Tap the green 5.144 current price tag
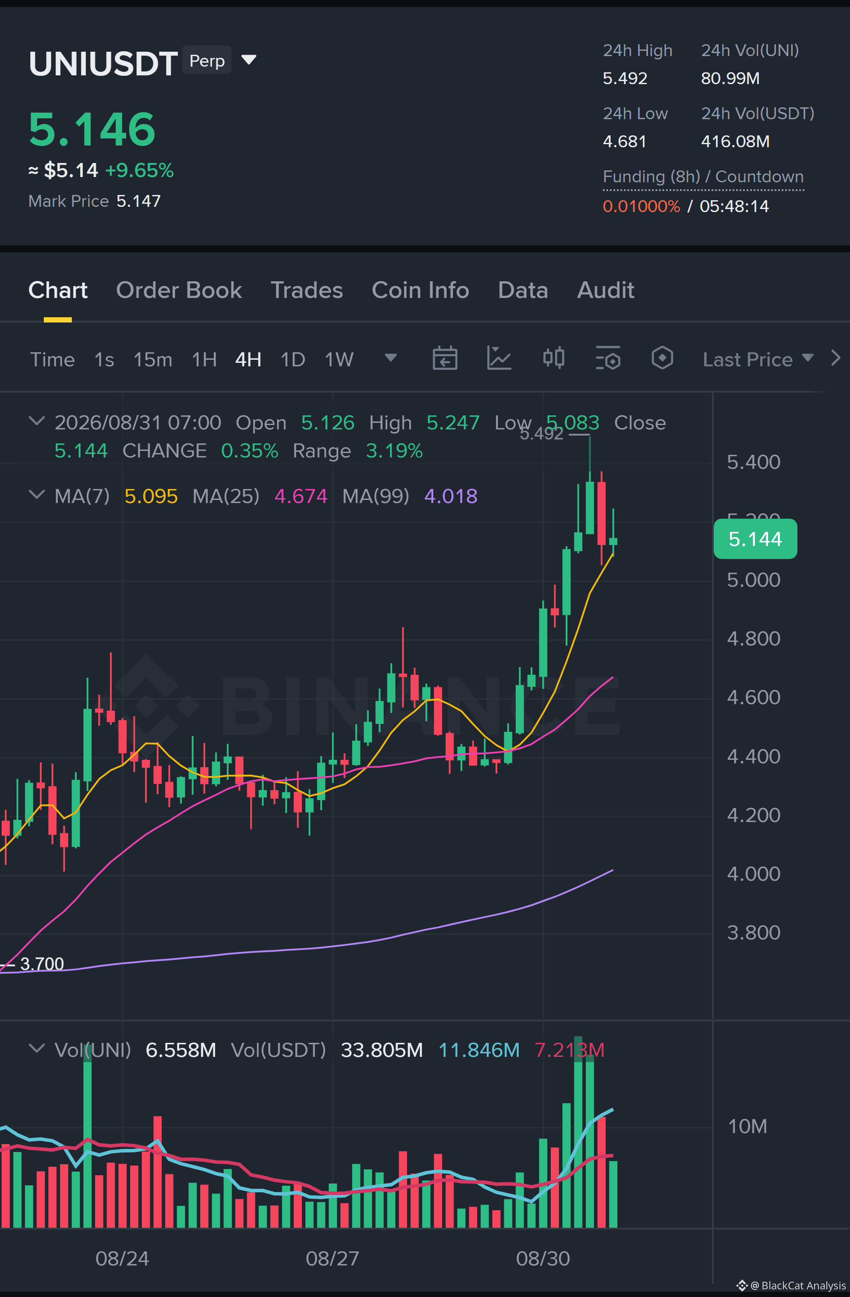This screenshot has width=850, height=1297. tap(755, 539)
